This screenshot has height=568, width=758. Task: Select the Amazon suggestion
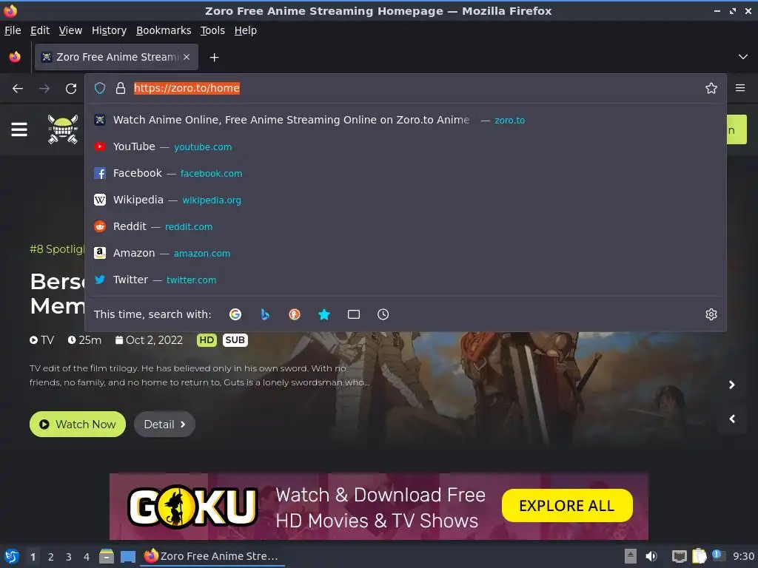[x=405, y=253]
